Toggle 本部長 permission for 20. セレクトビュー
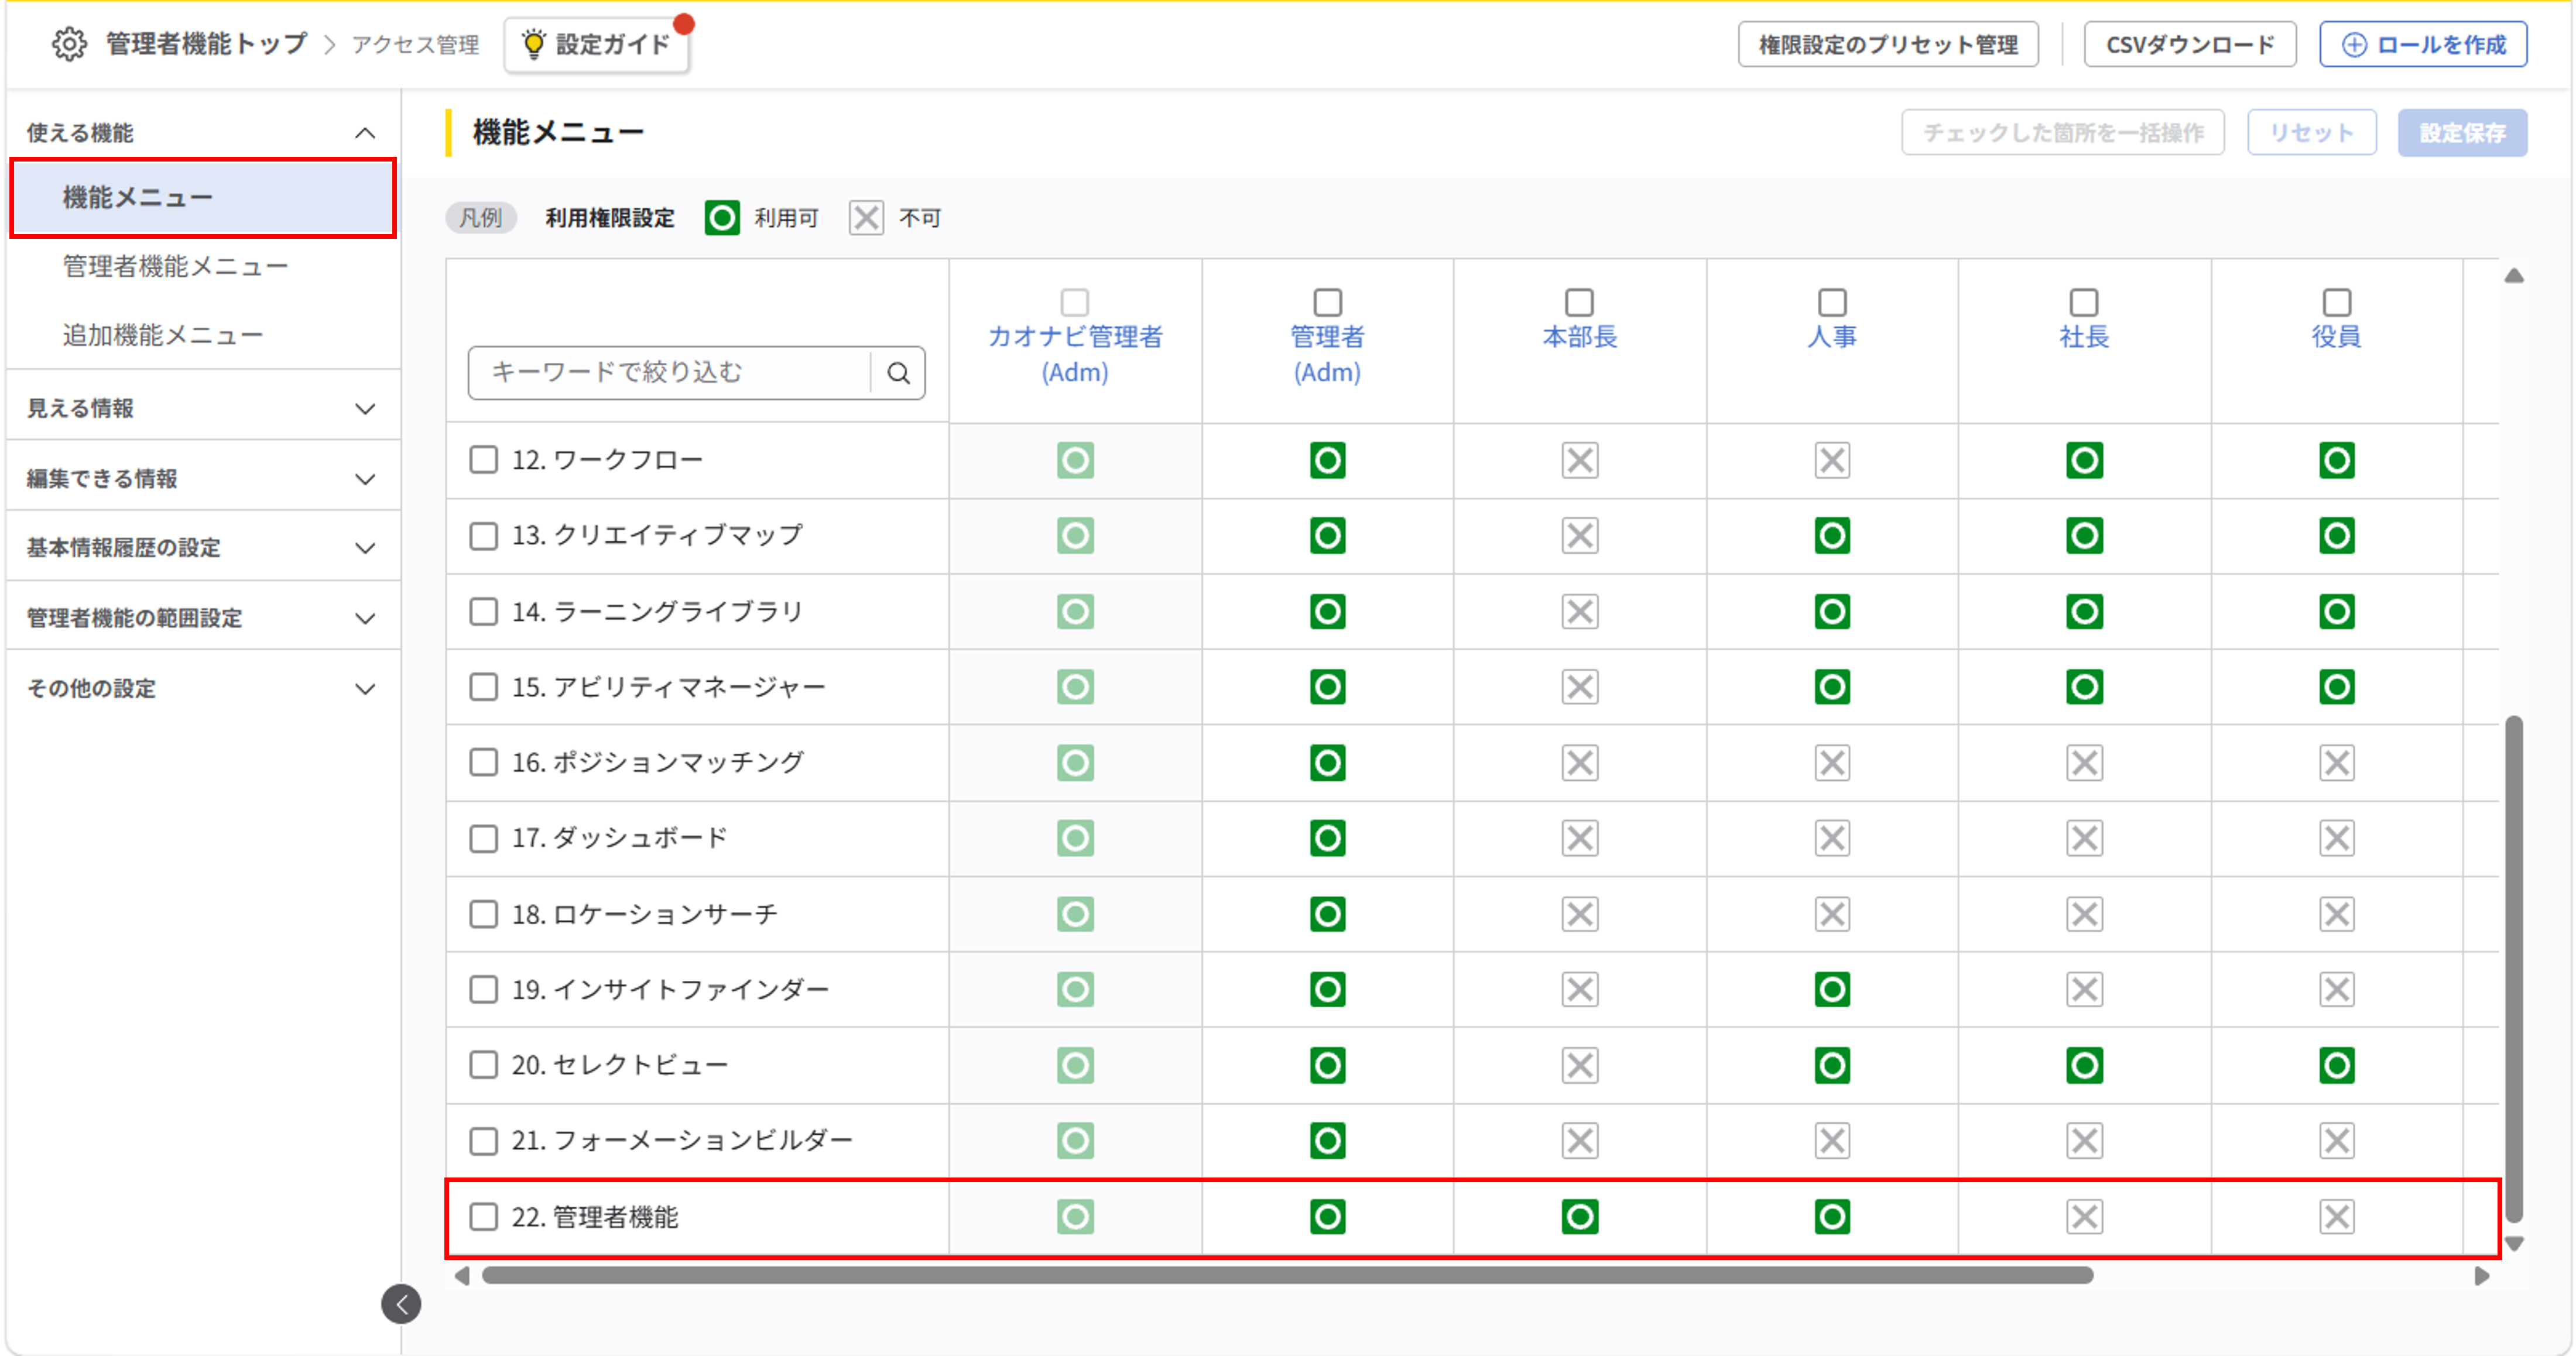This screenshot has width=2576, height=1356. [x=1579, y=1065]
